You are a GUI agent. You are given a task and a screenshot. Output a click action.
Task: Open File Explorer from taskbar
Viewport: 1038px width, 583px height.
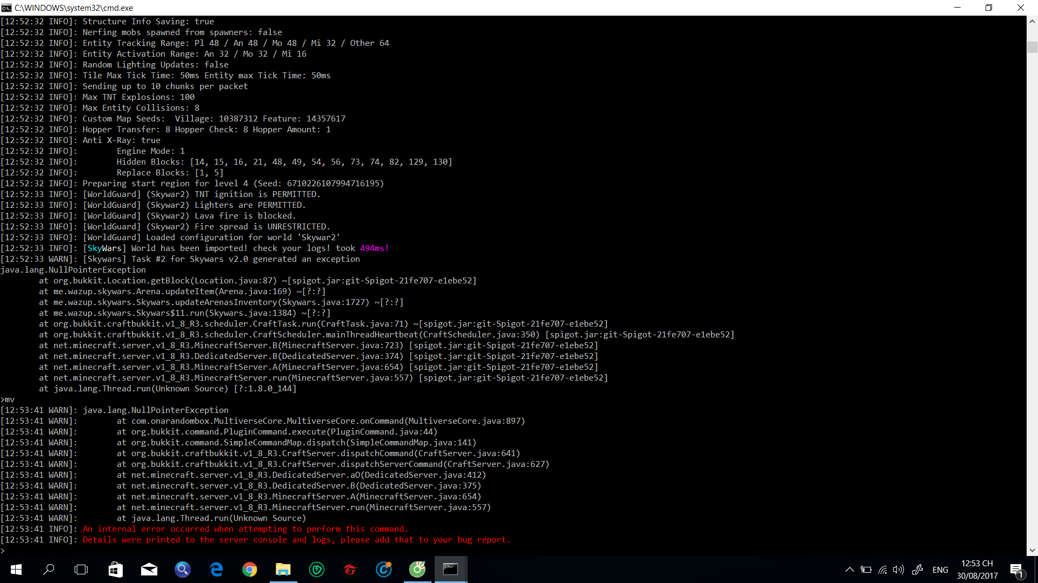[x=283, y=570]
